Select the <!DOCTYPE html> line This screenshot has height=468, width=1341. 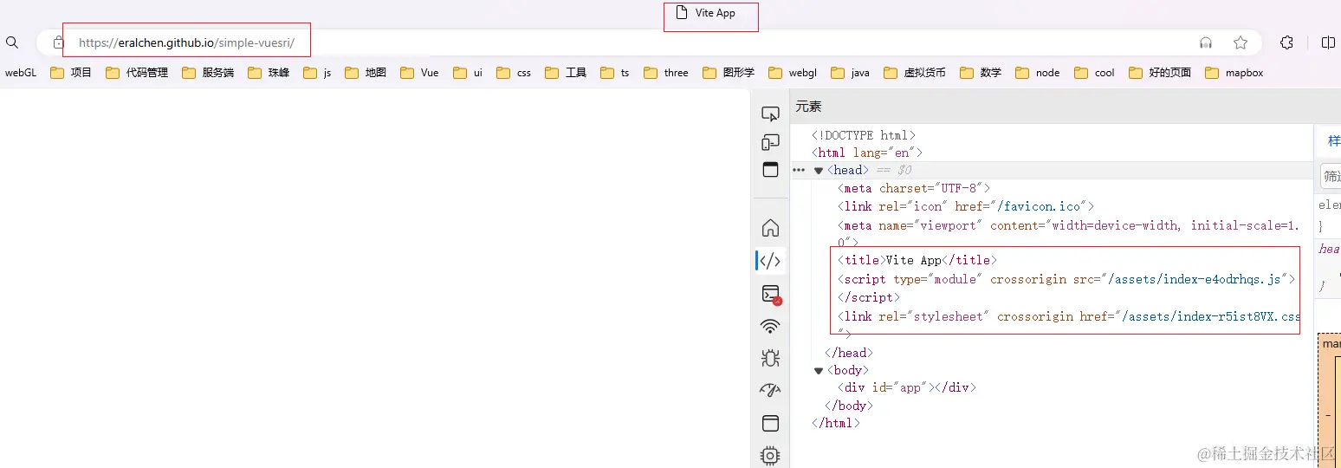(864, 135)
